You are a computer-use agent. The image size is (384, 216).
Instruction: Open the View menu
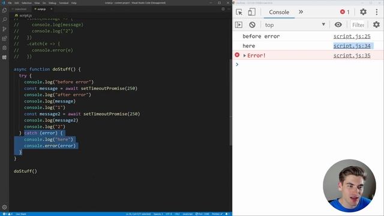(x=37, y=3)
